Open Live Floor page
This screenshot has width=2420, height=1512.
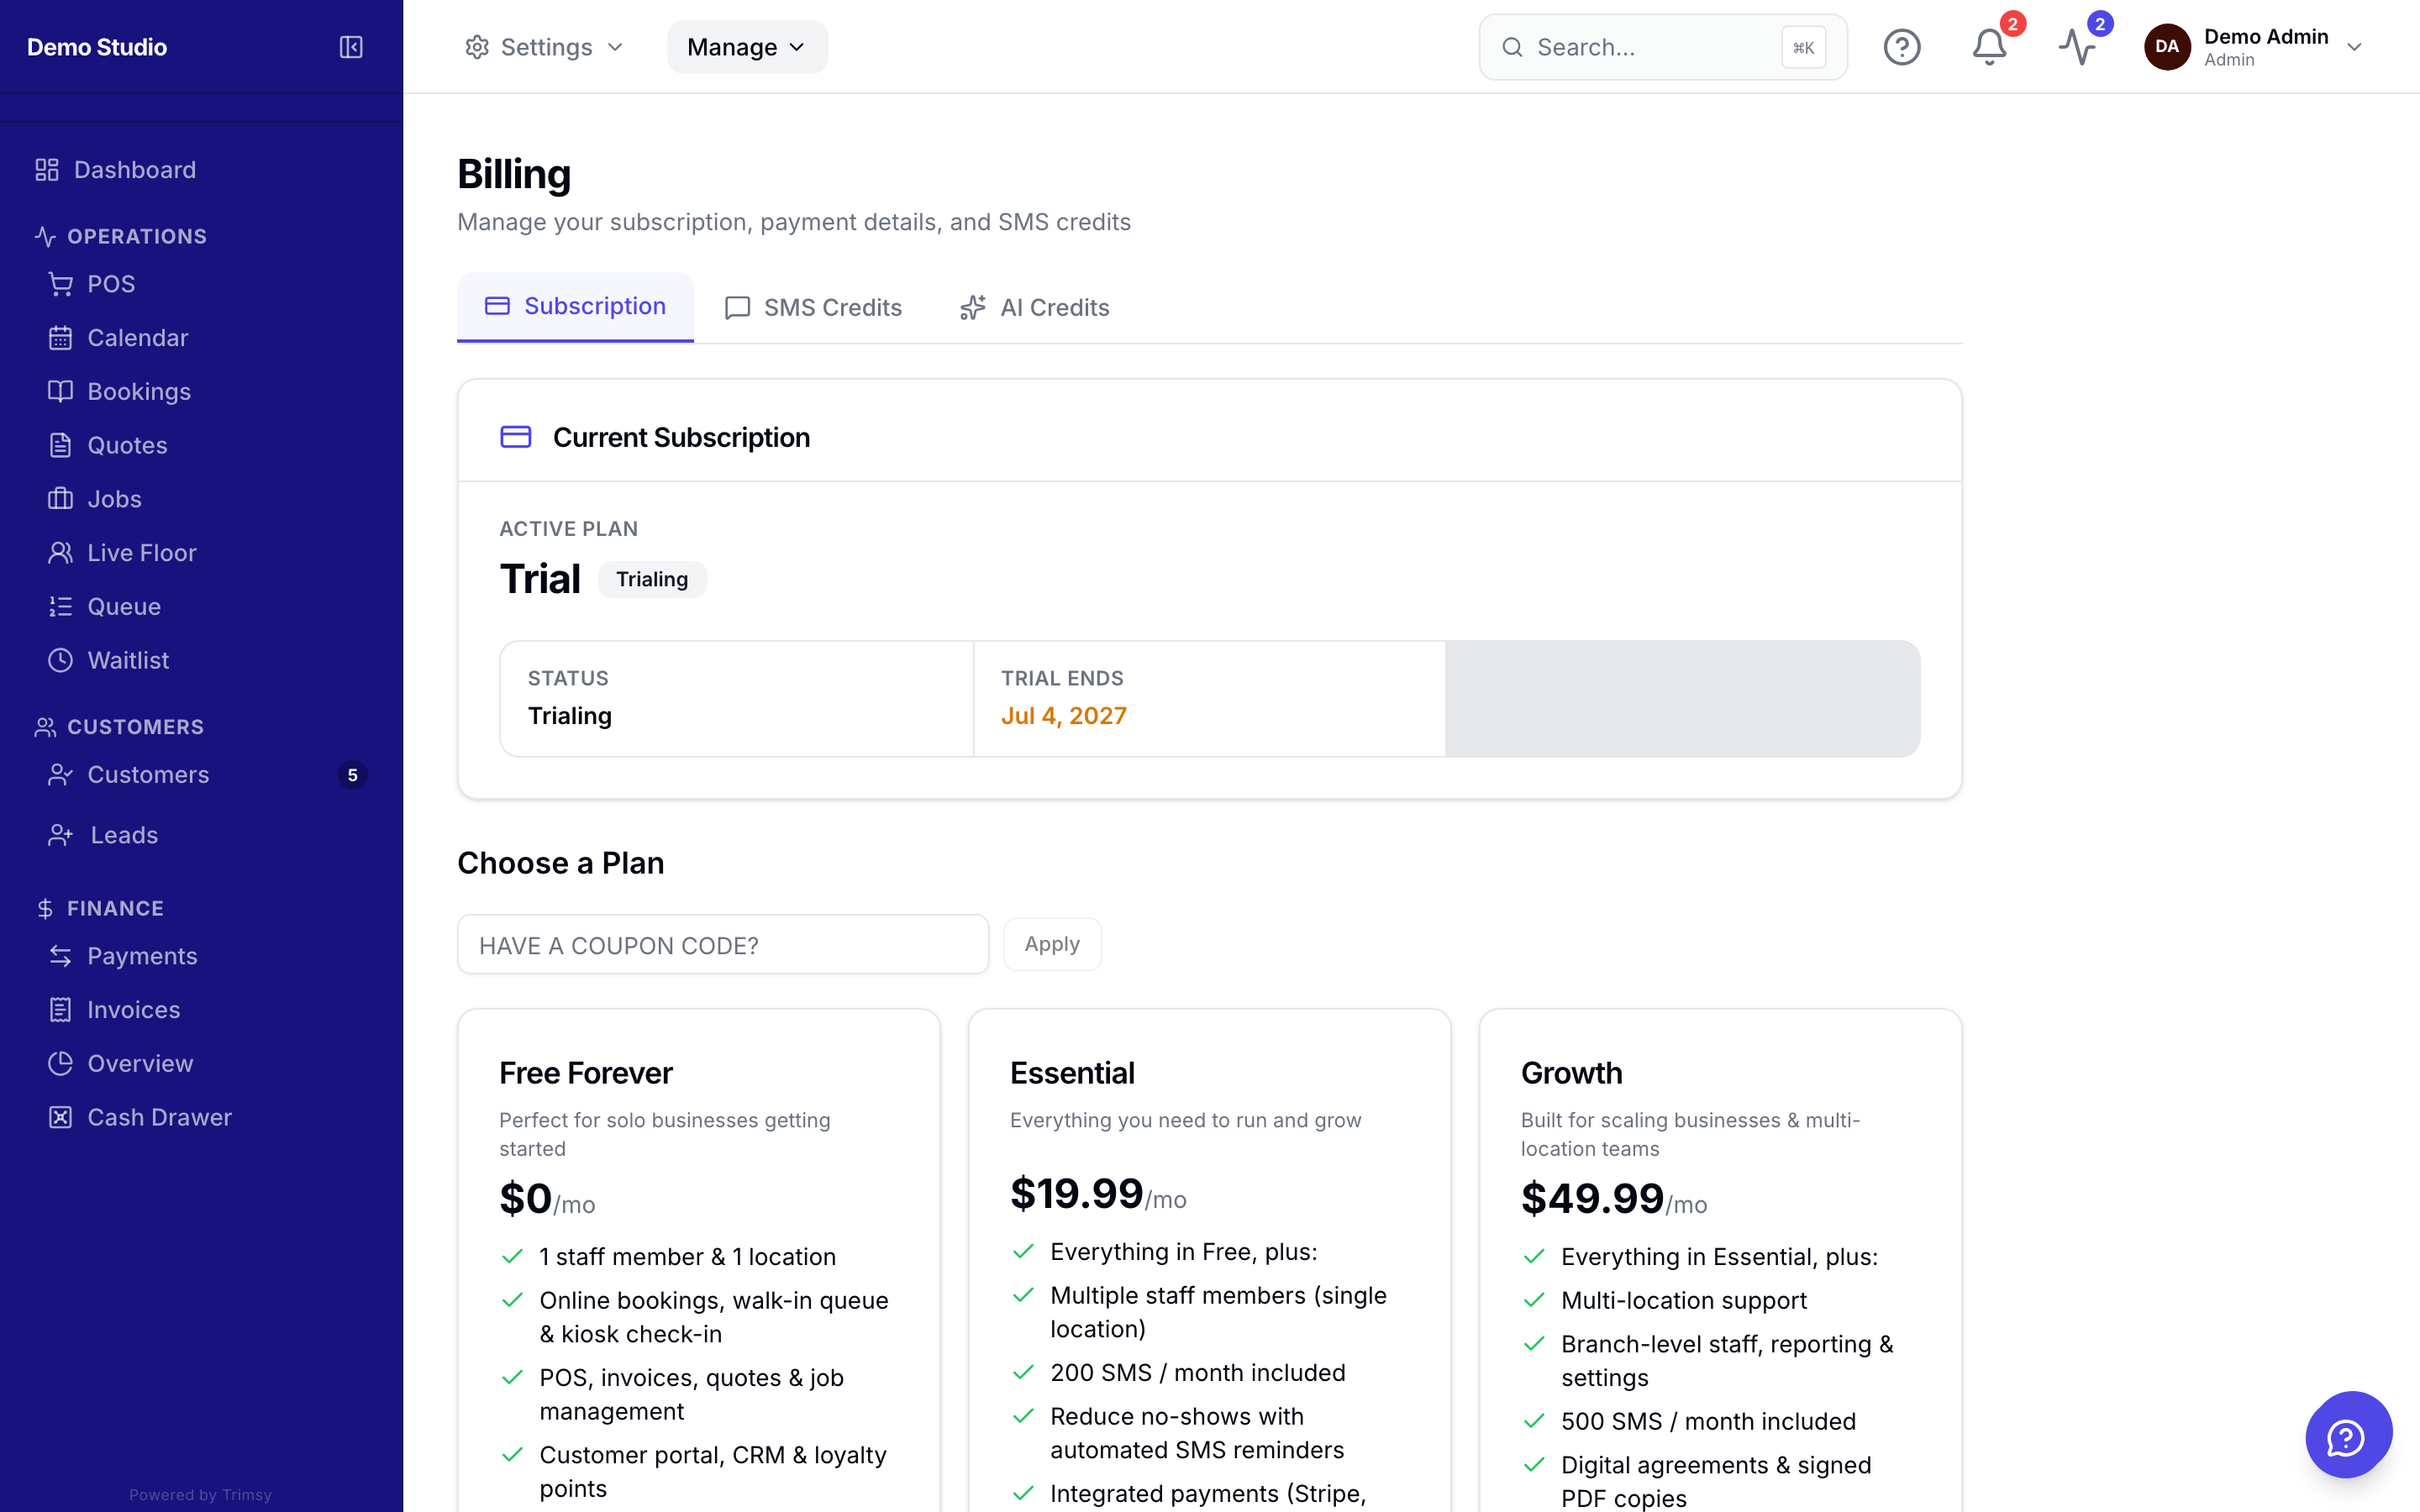coord(141,553)
